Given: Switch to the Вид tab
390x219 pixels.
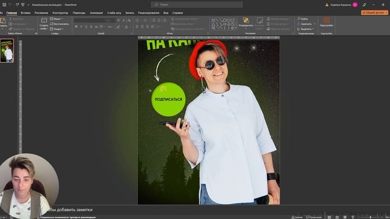Looking at the screenshot, I should pyautogui.click(x=166, y=13).
